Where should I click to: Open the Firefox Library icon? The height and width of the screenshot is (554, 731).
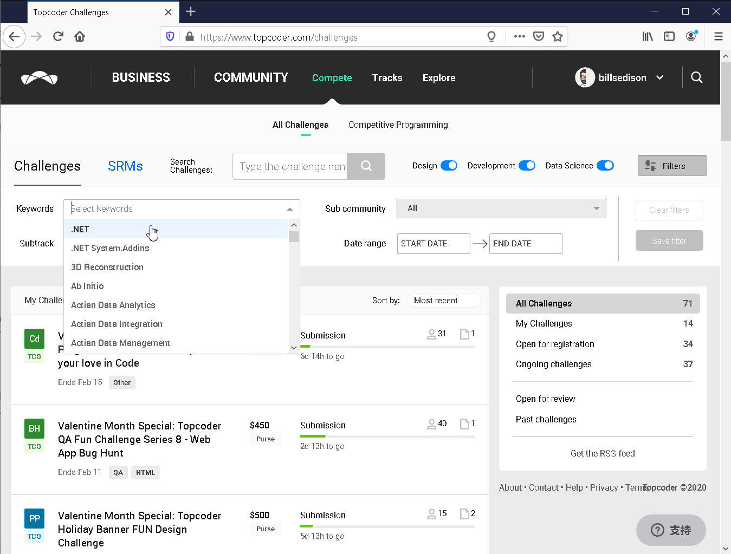coord(648,37)
